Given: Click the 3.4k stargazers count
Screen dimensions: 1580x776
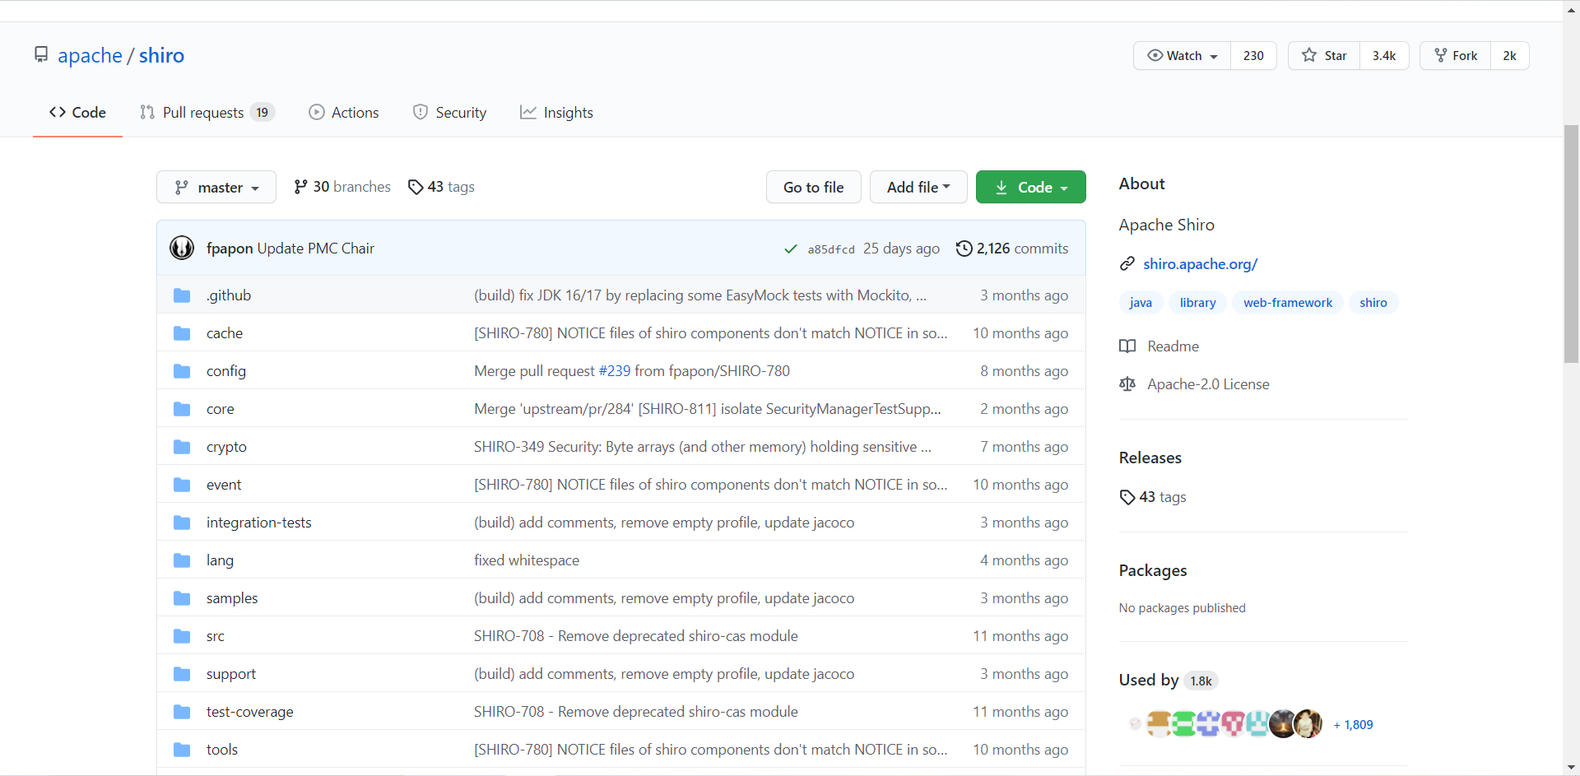Looking at the screenshot, I should [1384, 55].
